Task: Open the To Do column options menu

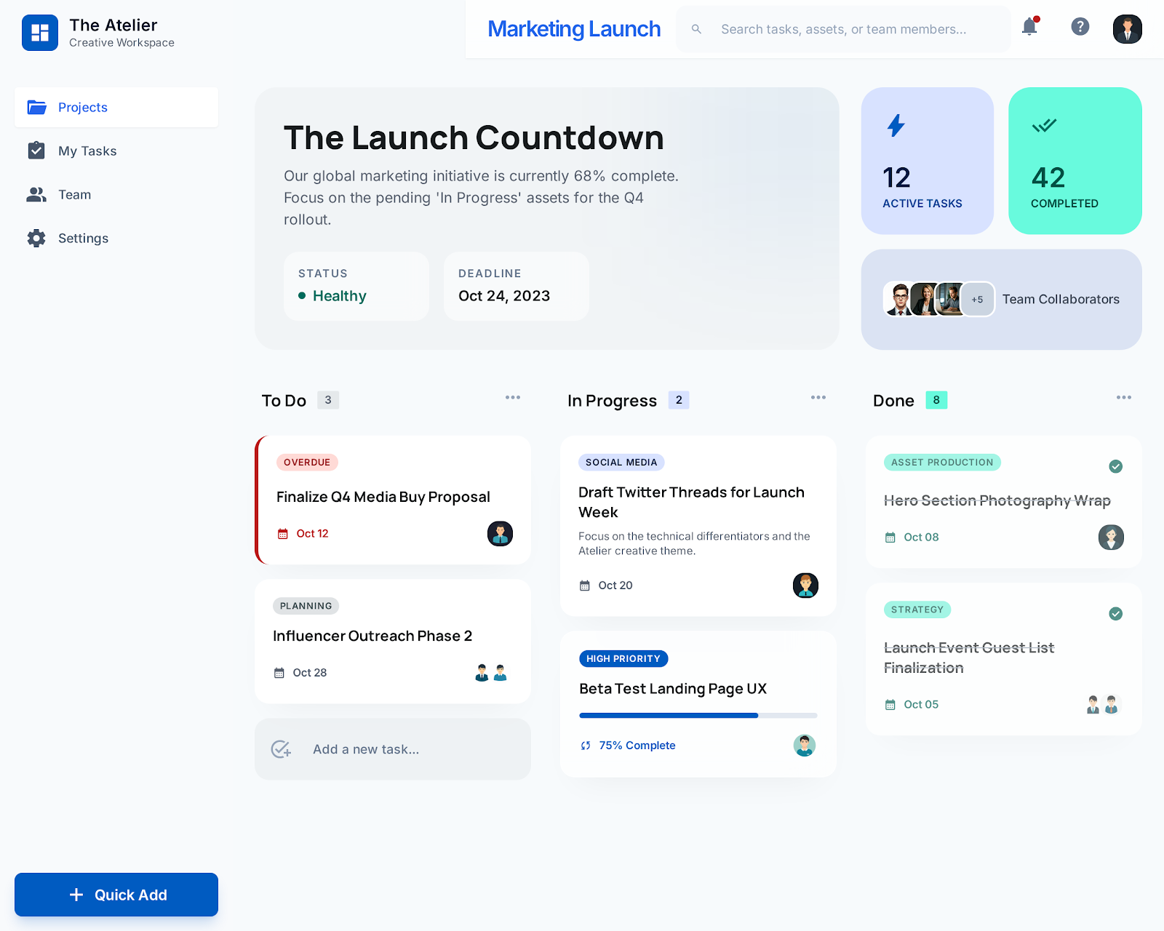Action: (x=512, y=397)
